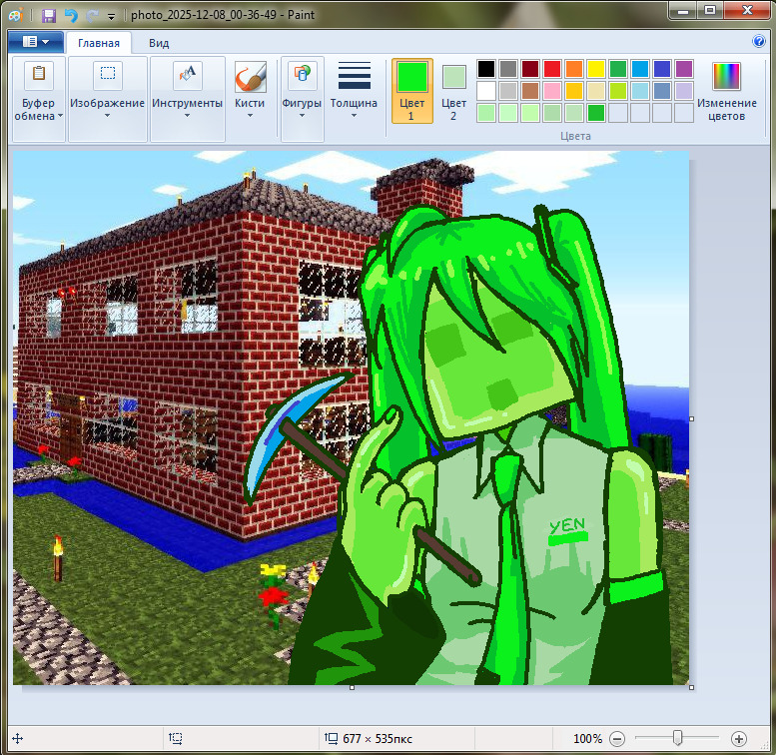Pick the black color swatch
This screenshot has height=755, width=776.
[486, 69]
